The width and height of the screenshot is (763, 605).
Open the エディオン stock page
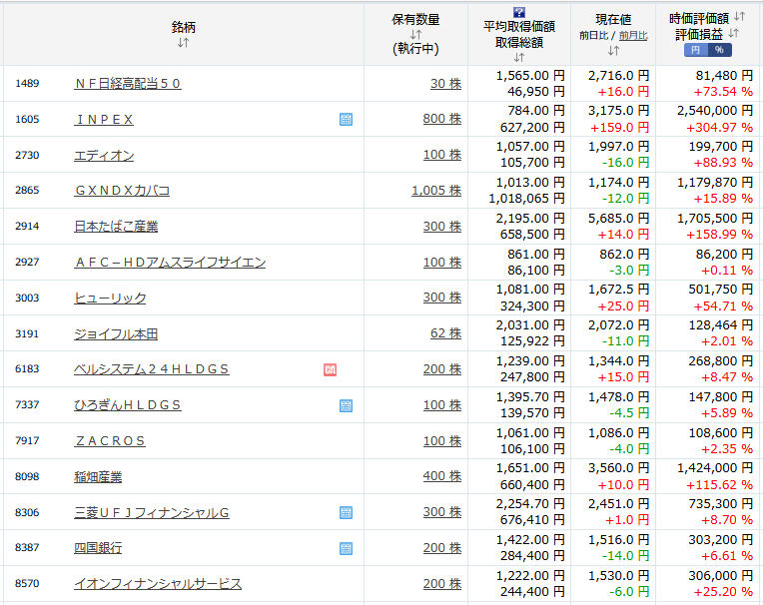click(x=104, y=156)
